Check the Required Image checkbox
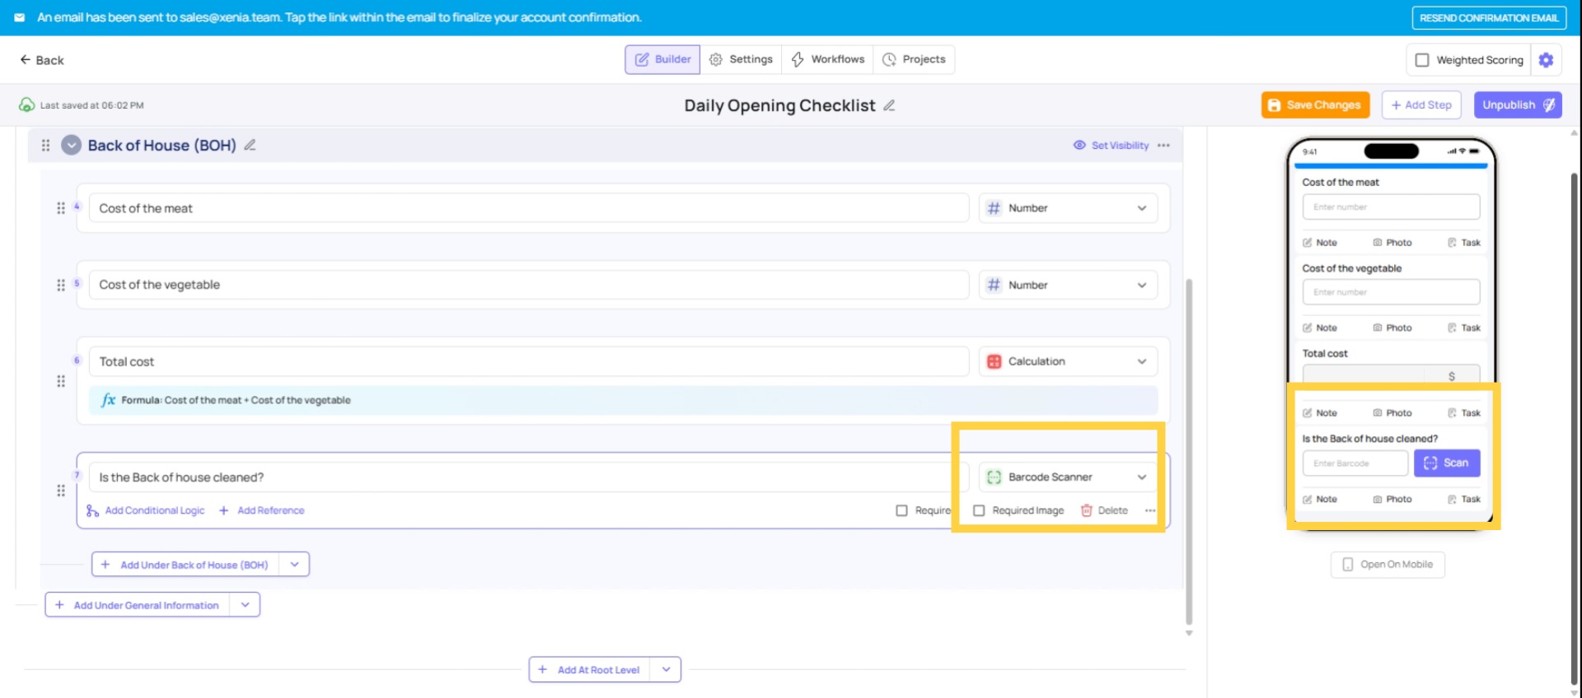 click(x=979, y=510)
